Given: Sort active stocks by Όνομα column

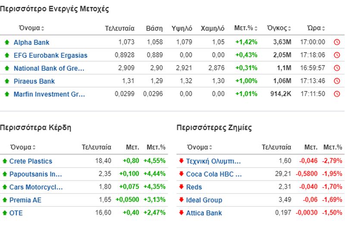Looking at the screenshot, I should click(31, 28).
